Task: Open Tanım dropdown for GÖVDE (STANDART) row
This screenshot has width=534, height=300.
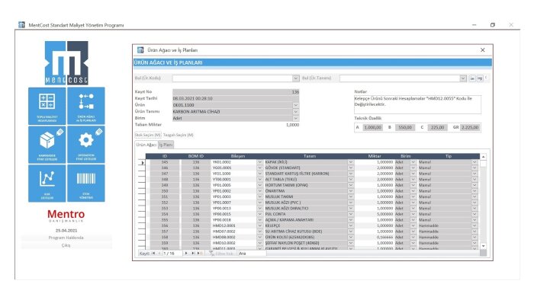Action: click(x=350, y=168)
